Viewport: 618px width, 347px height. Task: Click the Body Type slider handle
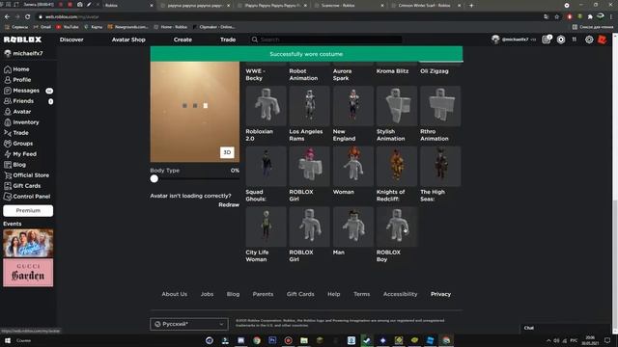tap(154, 178)
